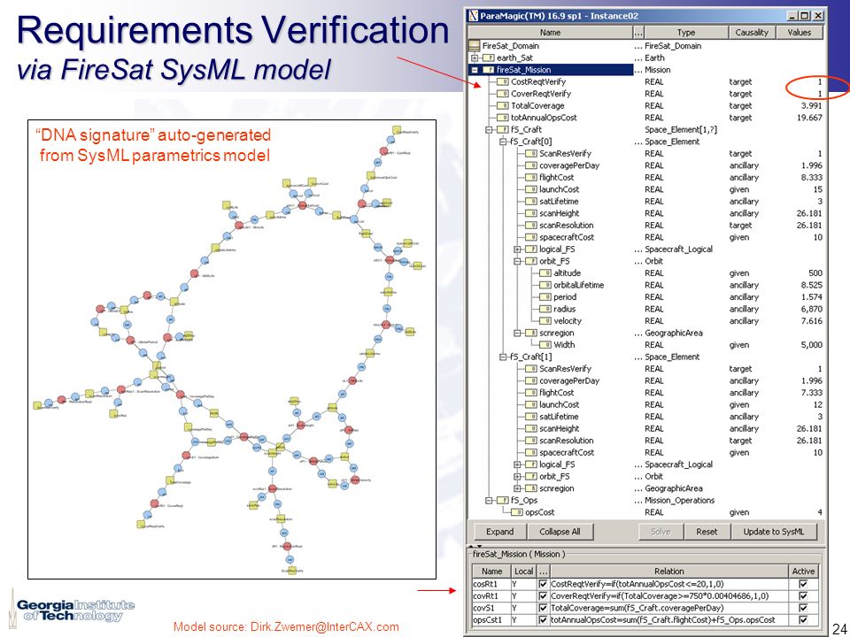Click the Local column header
The width and height of the screenshot is (850, 637).
click(523, 571)
